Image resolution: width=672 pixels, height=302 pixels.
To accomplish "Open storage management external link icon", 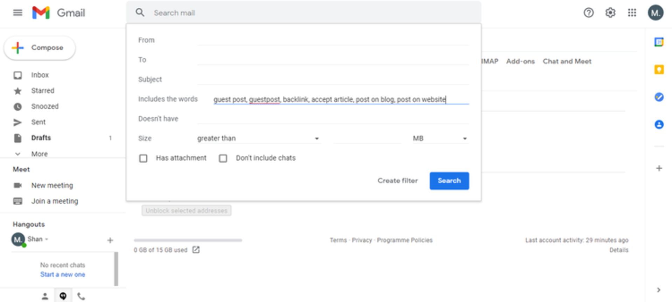I will point(196,250).
